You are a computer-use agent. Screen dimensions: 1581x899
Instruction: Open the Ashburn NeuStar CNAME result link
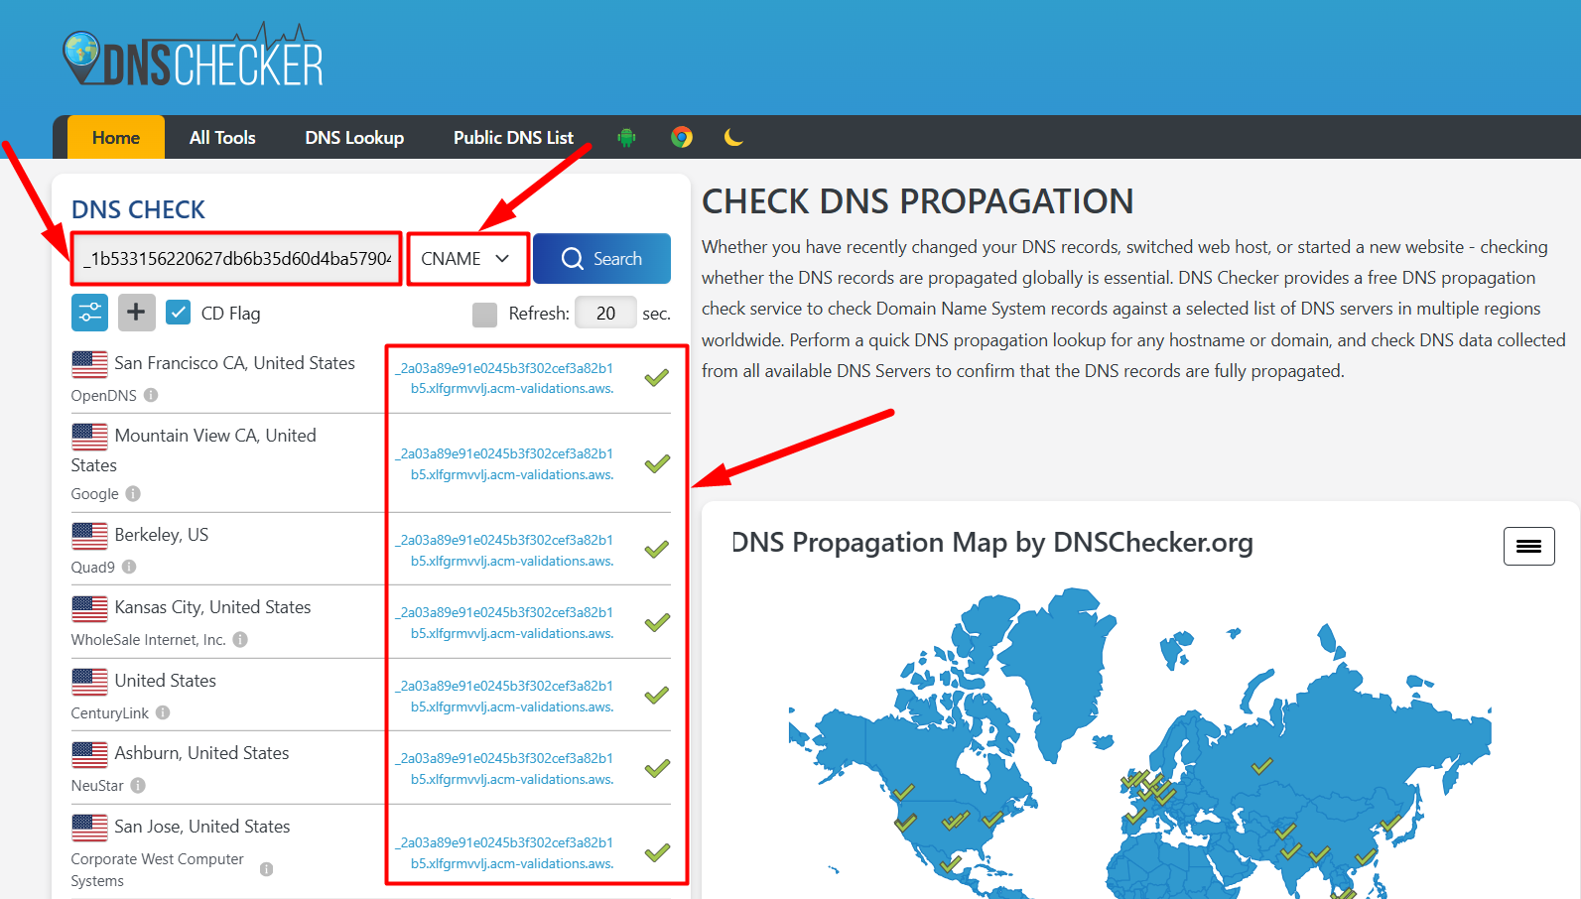pyautogui.click(x=505, y=768)
